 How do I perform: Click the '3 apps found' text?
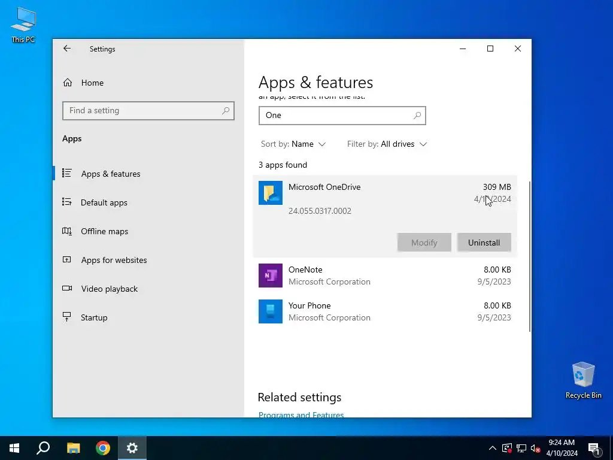pos(283,165)
